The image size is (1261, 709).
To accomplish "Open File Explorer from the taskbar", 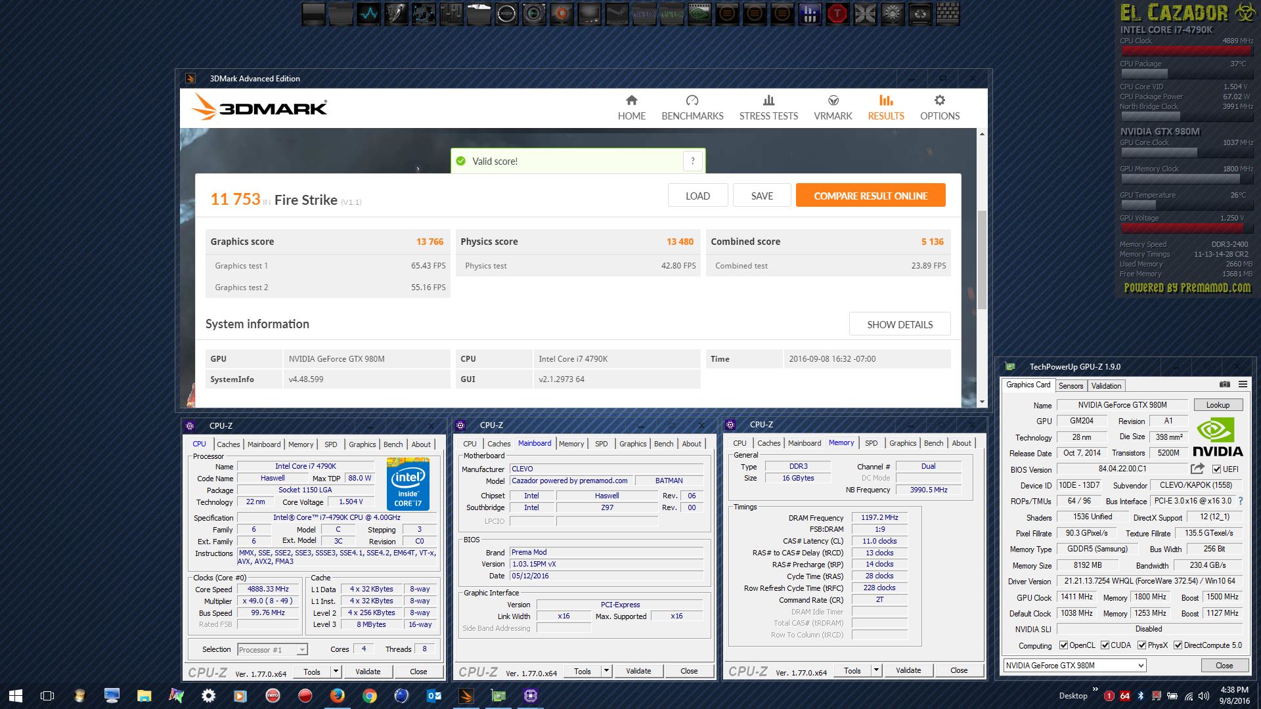I will point(144,696).
